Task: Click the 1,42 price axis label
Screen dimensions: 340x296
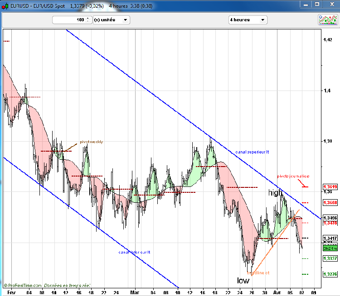Action: point(327,40)
